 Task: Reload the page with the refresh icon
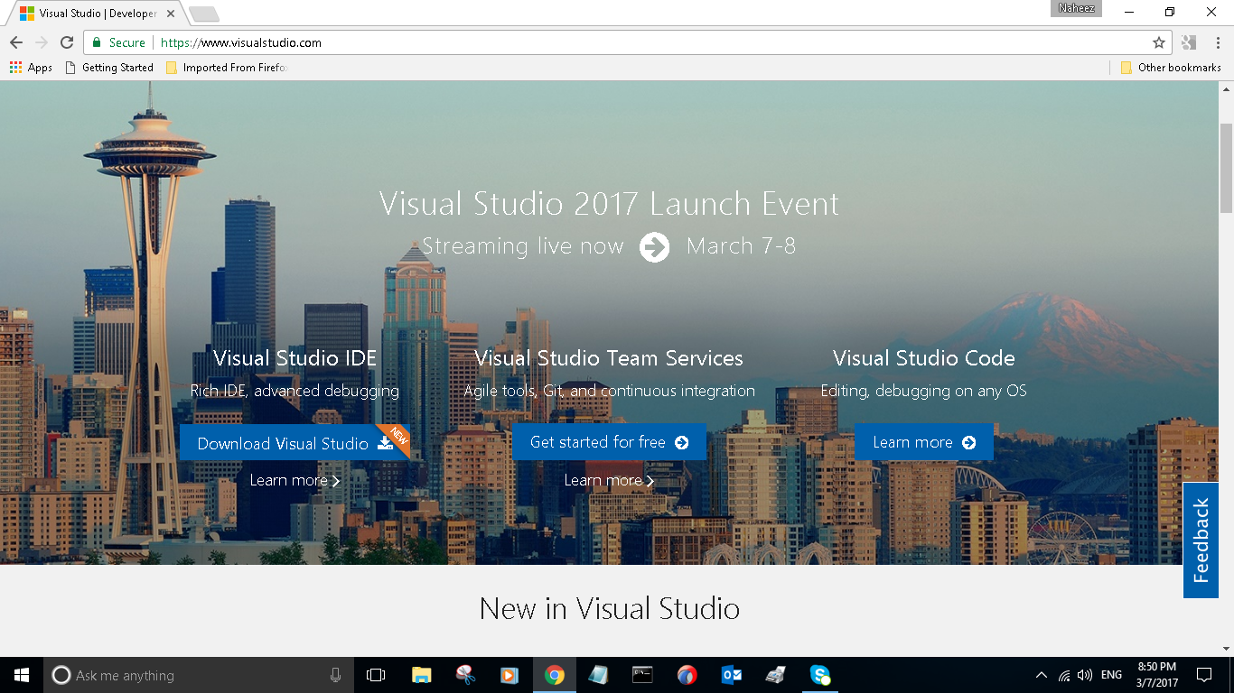point(67,42)
